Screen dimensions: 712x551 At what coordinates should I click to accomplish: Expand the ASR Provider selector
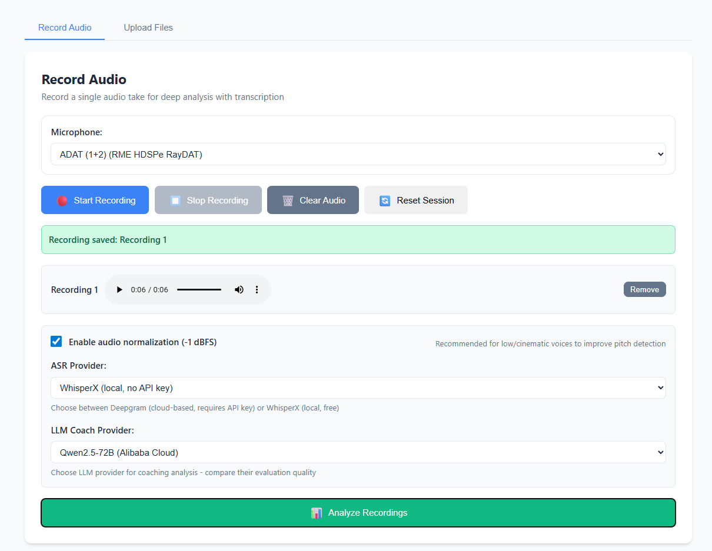tap(358, 388)
